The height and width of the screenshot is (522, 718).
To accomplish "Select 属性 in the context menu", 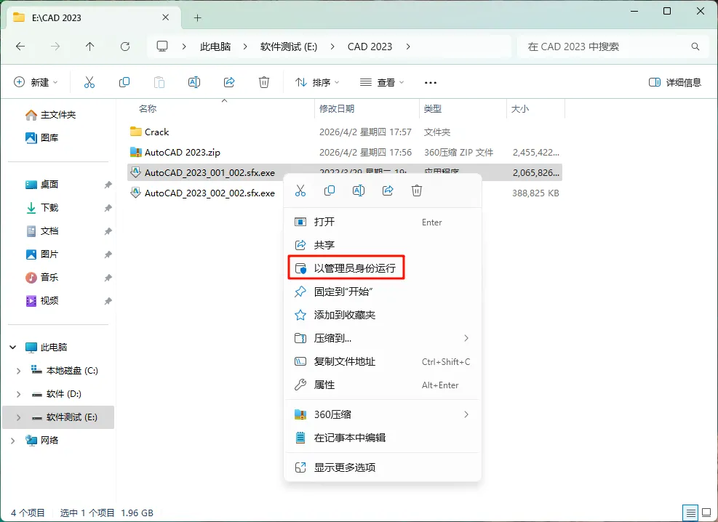I will [383, 385].
